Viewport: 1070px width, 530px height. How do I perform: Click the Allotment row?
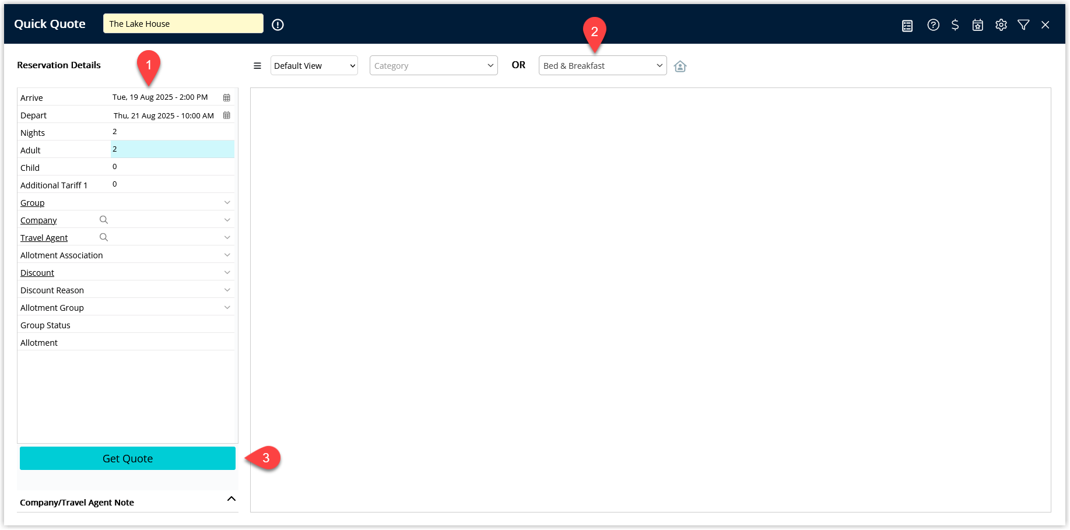pyautogui.click(x=126, y=342)
